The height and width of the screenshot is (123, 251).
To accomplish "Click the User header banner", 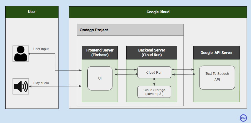I will (x=32, y=12).
